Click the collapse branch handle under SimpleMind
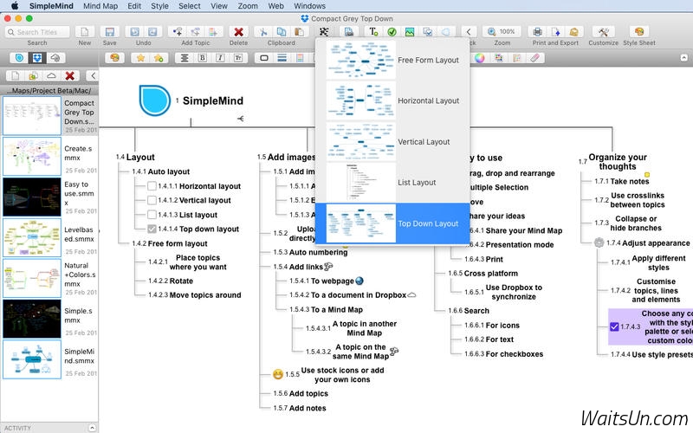Screen dimensions: 693x433 tap(241, 119)
